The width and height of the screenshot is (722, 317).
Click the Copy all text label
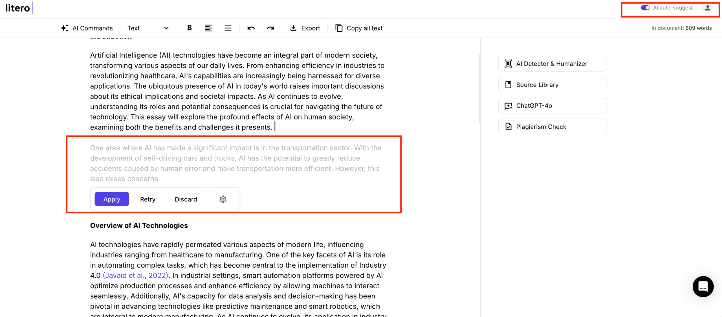click(x=364, y=28)
